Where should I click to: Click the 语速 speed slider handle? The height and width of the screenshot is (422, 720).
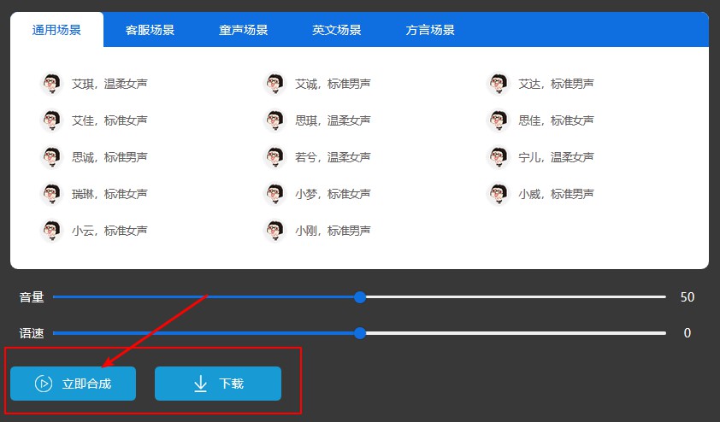pos(360,333)
